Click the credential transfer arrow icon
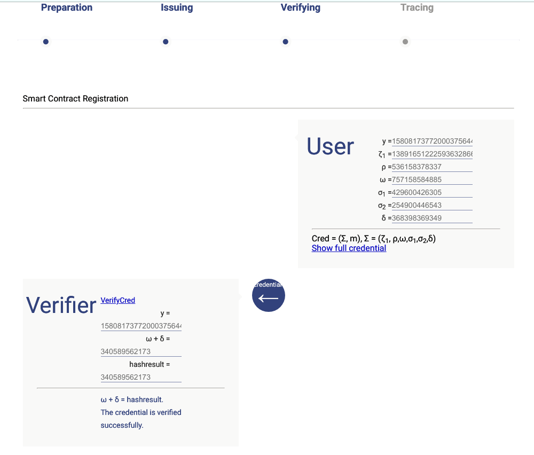The width and height of the screenshot is (534, 455). (269, 295)
